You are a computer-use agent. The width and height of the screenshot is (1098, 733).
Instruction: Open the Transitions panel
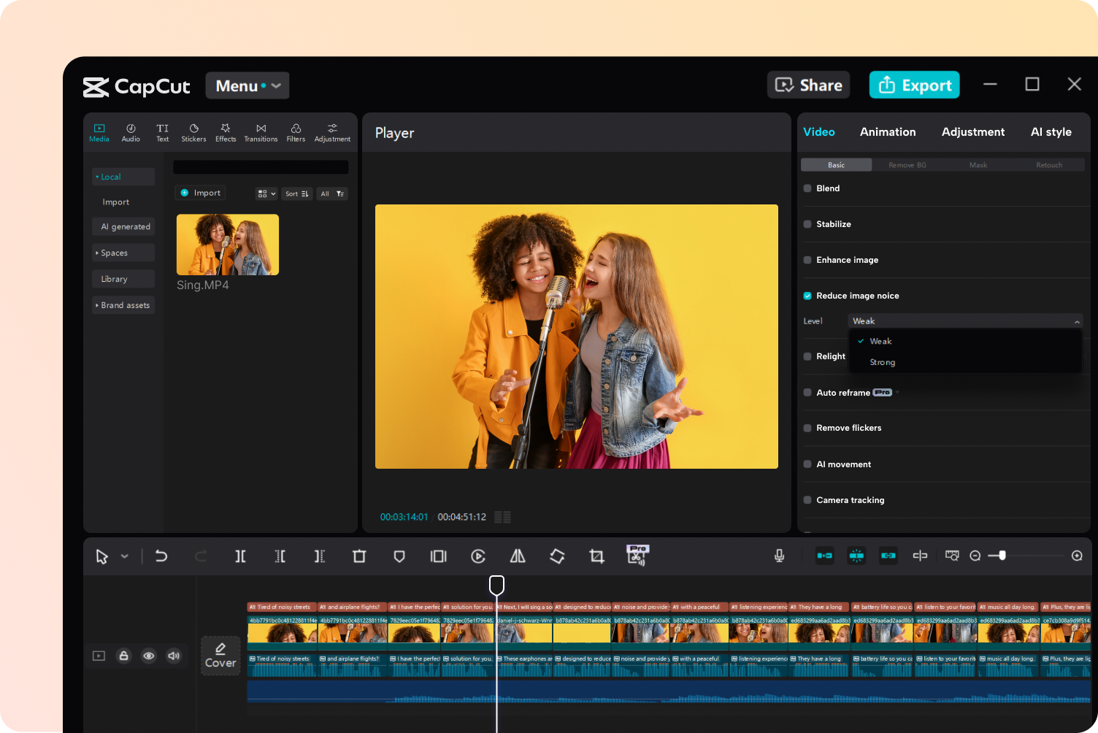[261, 132]
